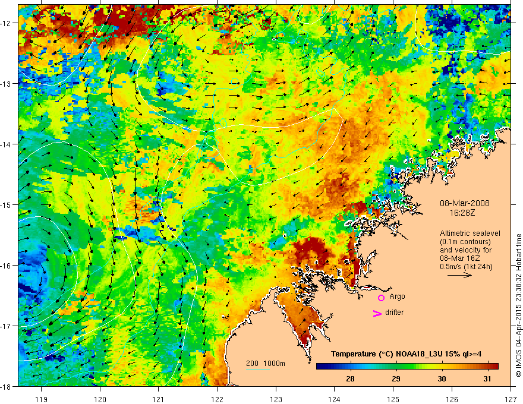Click the longitude axis label 127
The width and height of the screenshot is (523, 404).
[511, 399]
